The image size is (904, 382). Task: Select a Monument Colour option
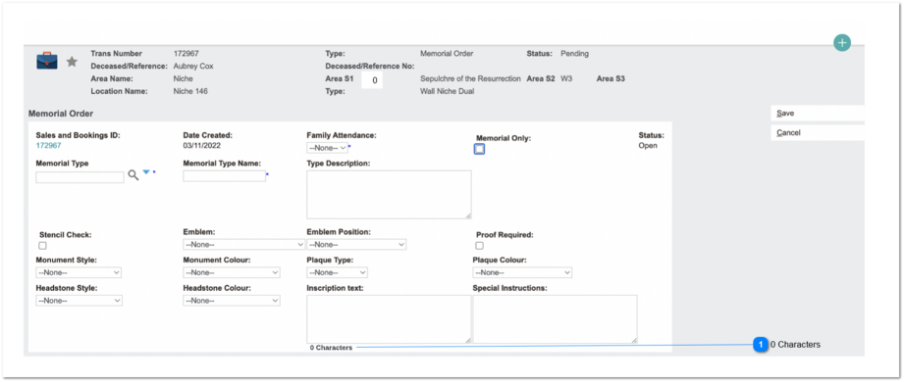pyautogui.click(x=232, y=272)
